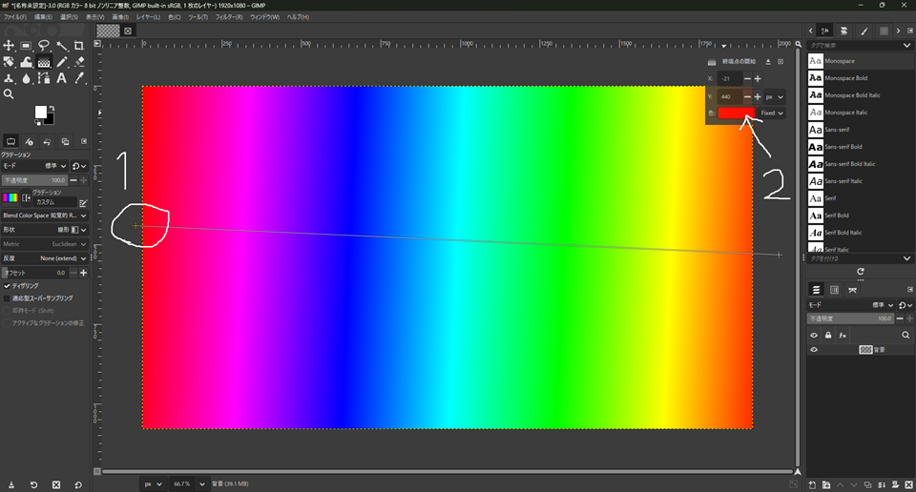Hide the 背景 layer with eye icon
The height and width of the screenshot is (492, 916).
(x=814, y=350)
